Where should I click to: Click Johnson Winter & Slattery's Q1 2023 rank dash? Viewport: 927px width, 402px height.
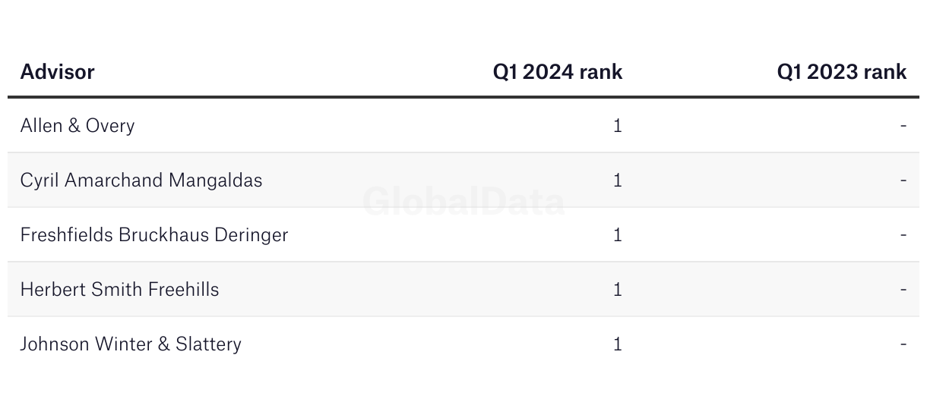point(903,344)
